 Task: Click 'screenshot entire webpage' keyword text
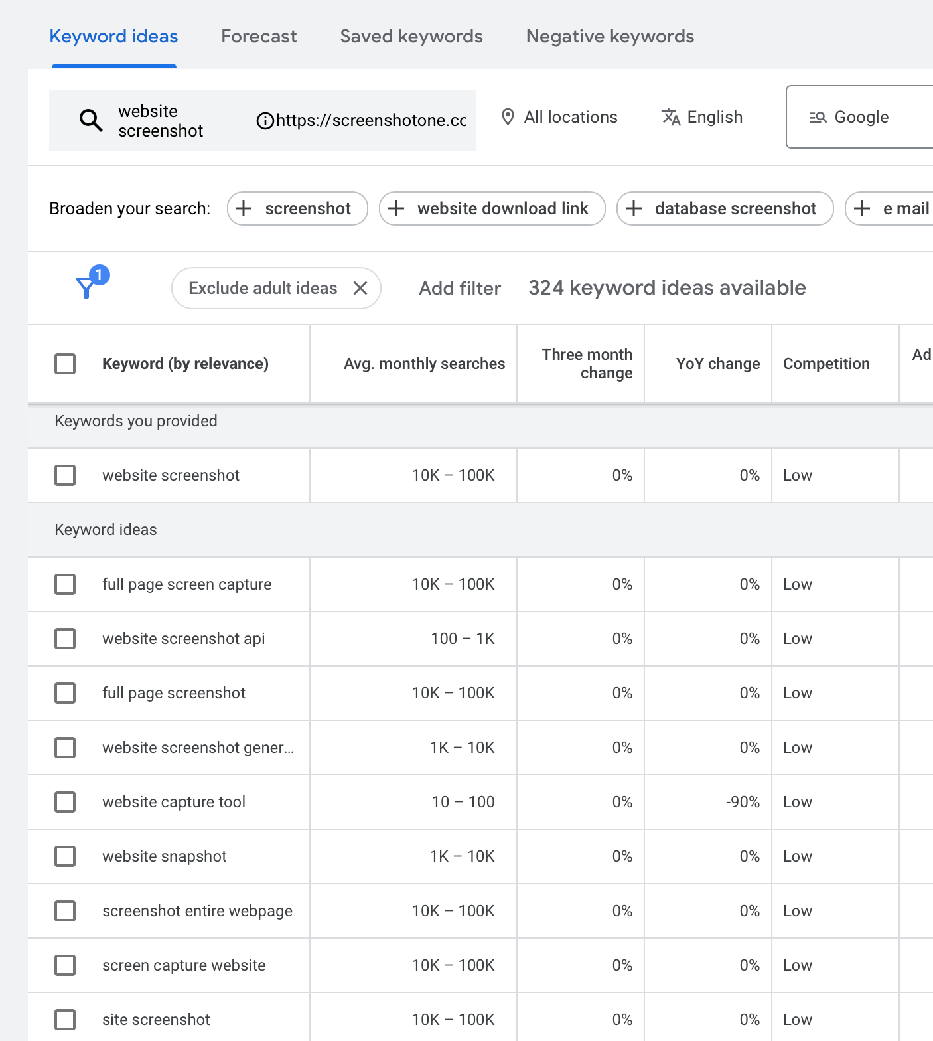coord(197,911)
